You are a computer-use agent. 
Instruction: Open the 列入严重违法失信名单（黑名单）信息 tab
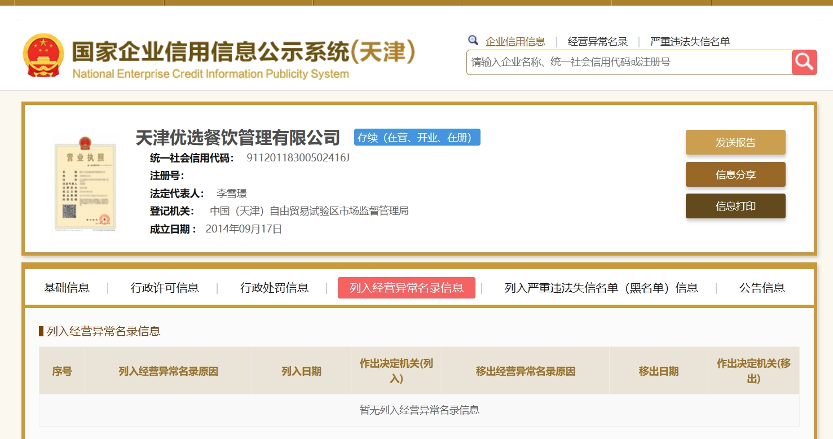tap(601, 288)
